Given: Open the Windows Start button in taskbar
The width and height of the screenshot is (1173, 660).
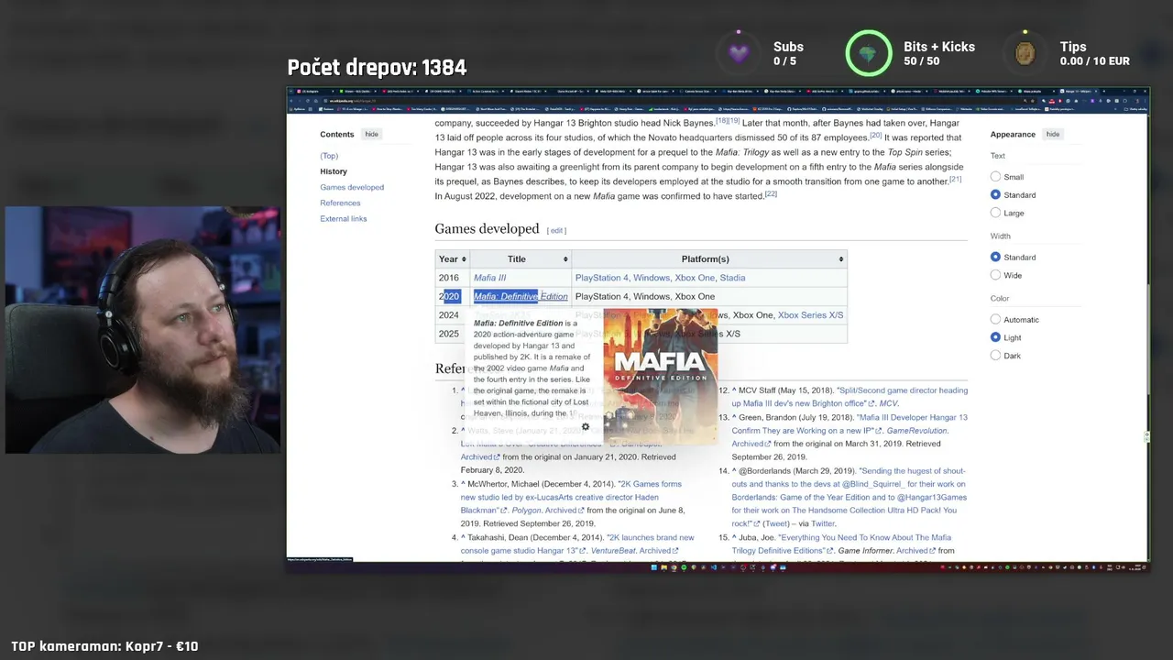Looking at the screenshot, I should [x=654, y=566].
